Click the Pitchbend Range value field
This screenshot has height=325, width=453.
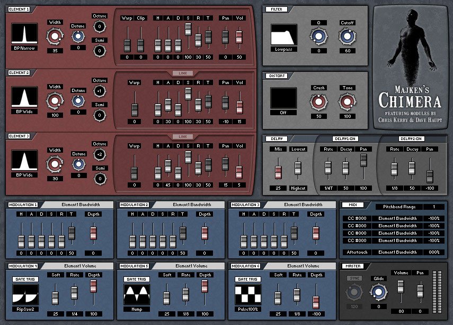(434, 207)
